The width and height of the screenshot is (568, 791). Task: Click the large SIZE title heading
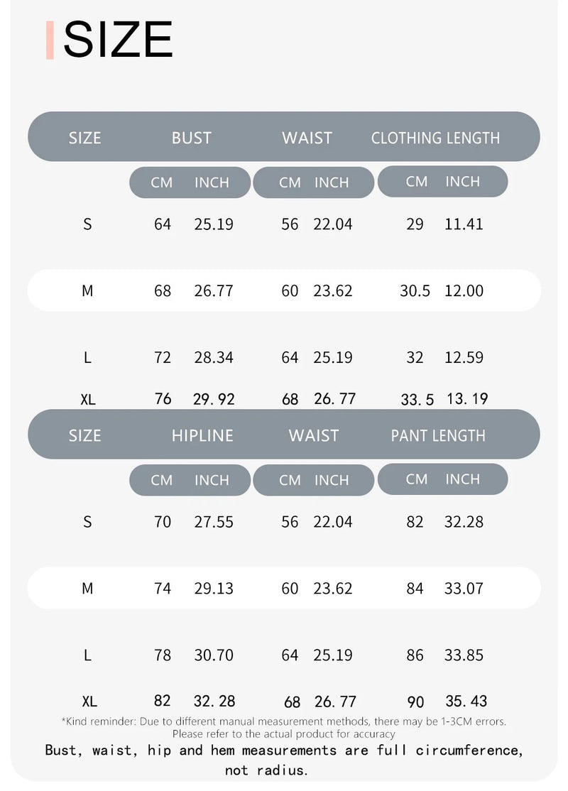[x=118, y=40]
